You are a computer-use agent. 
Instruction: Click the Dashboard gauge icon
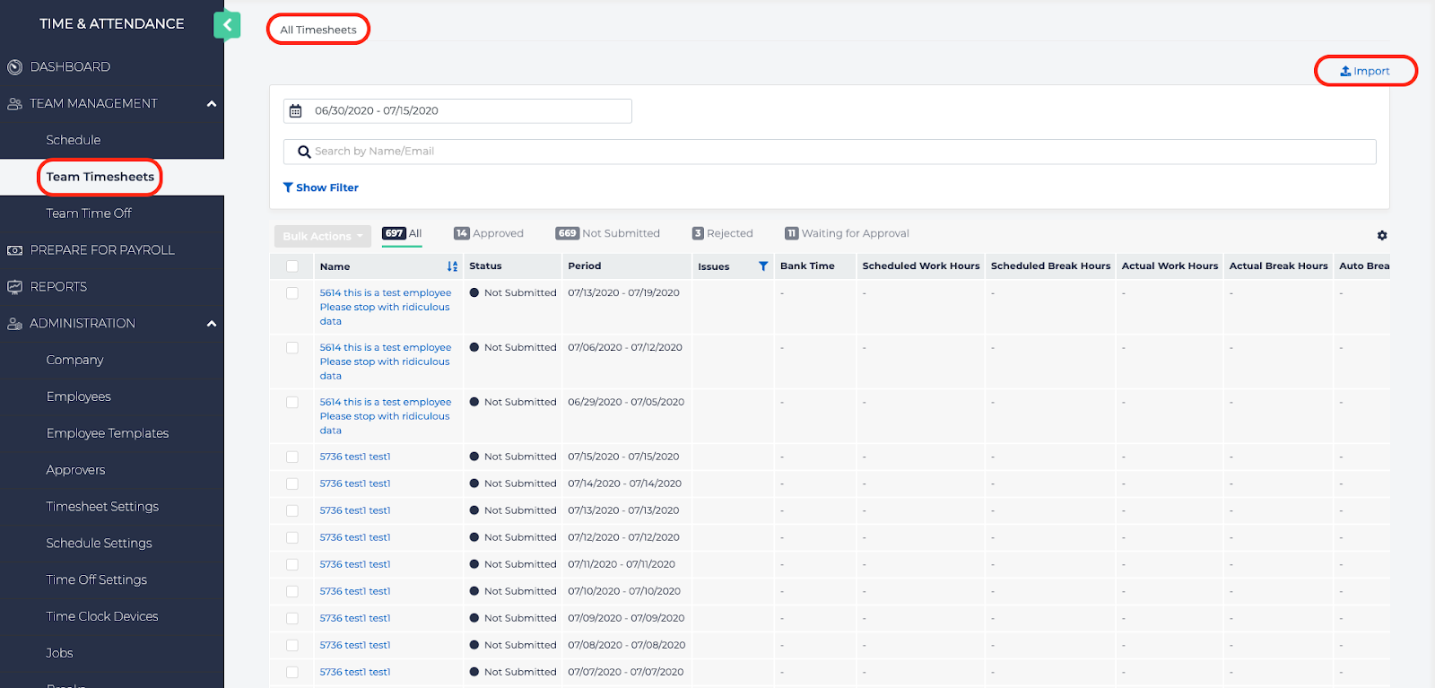click(x=14, y=67)
